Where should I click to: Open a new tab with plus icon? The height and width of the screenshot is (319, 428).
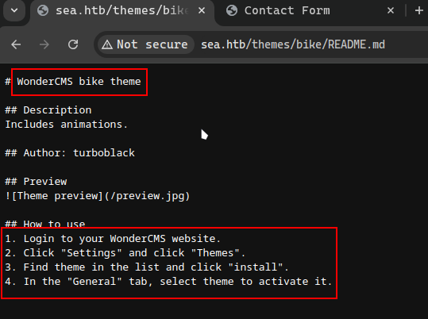tap(419, 10)
